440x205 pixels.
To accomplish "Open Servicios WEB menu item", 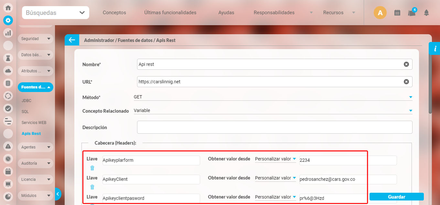I will pos(34,123).
